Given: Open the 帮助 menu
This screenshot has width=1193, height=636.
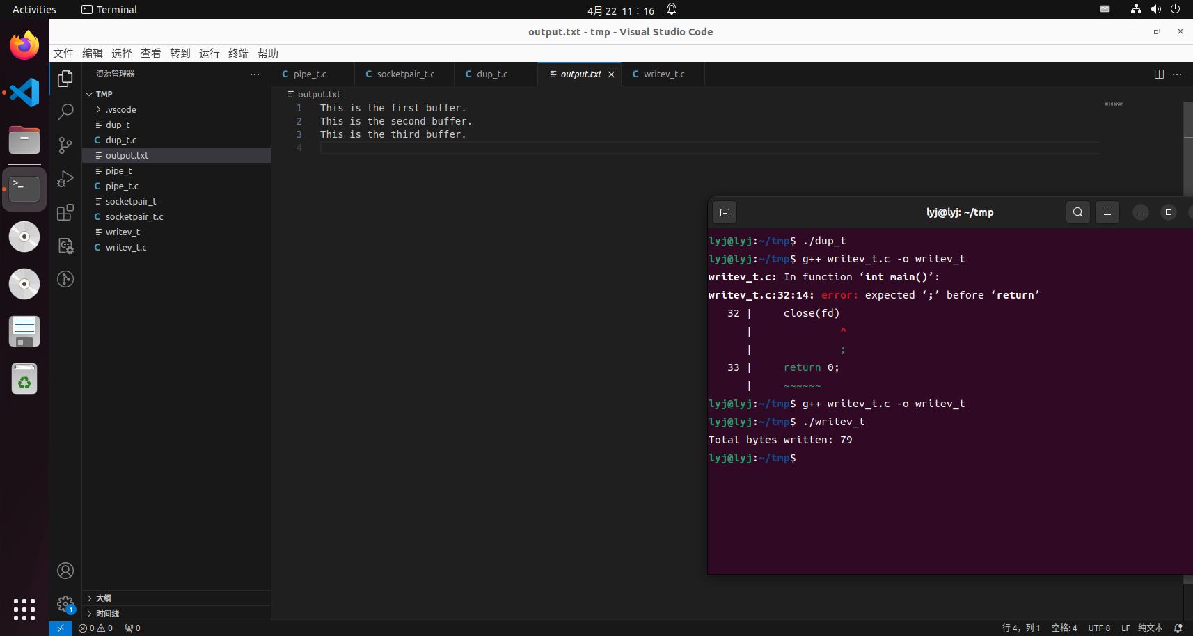Looking at the screenshot, I should click(268, 54).
